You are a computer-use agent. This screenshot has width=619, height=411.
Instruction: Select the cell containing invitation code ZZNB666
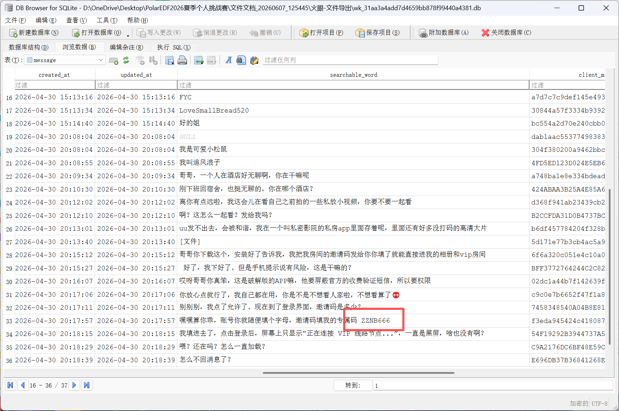click(353, 321)
